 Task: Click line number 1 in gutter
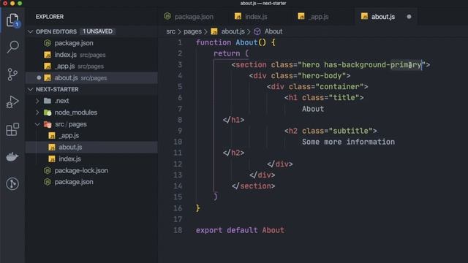(180, 42)
